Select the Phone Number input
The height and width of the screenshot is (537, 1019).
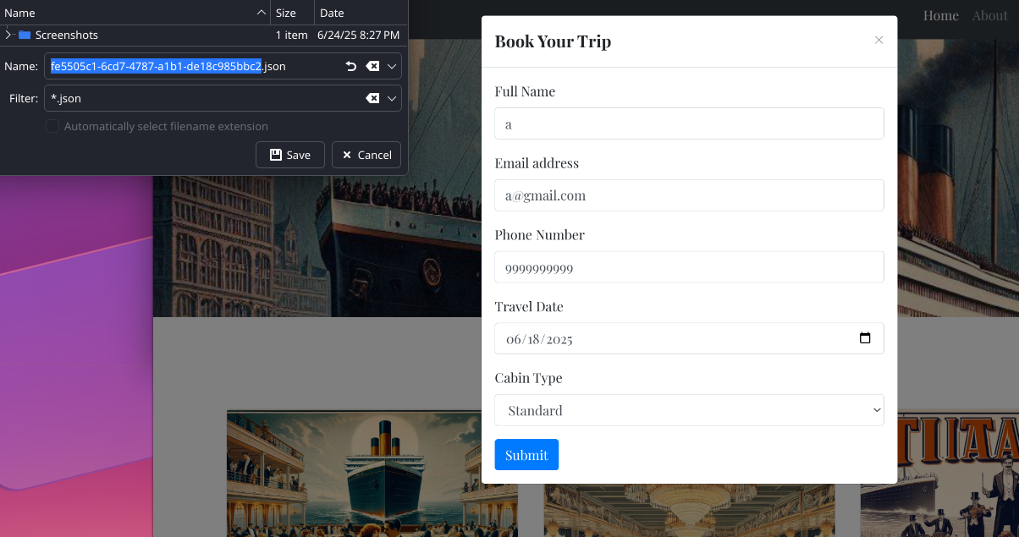coord(689,267)
